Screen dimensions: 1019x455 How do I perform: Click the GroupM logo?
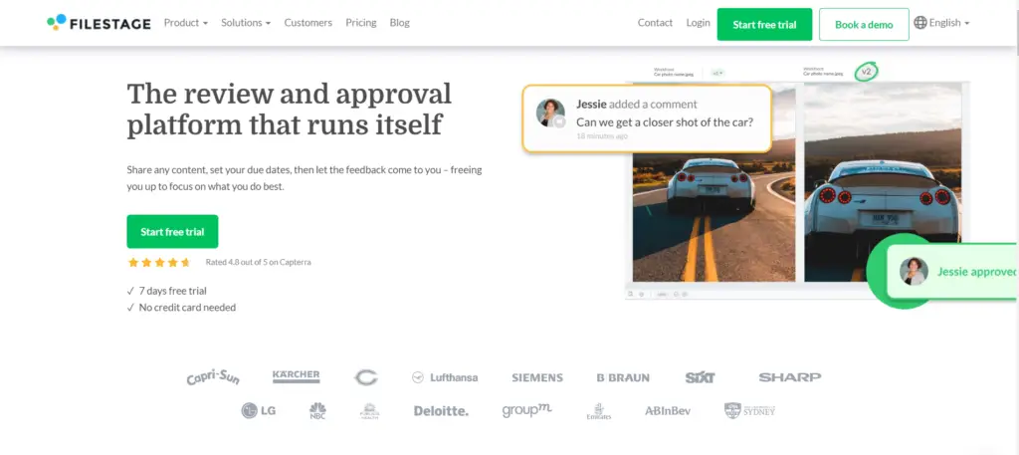tap(527, 411)
